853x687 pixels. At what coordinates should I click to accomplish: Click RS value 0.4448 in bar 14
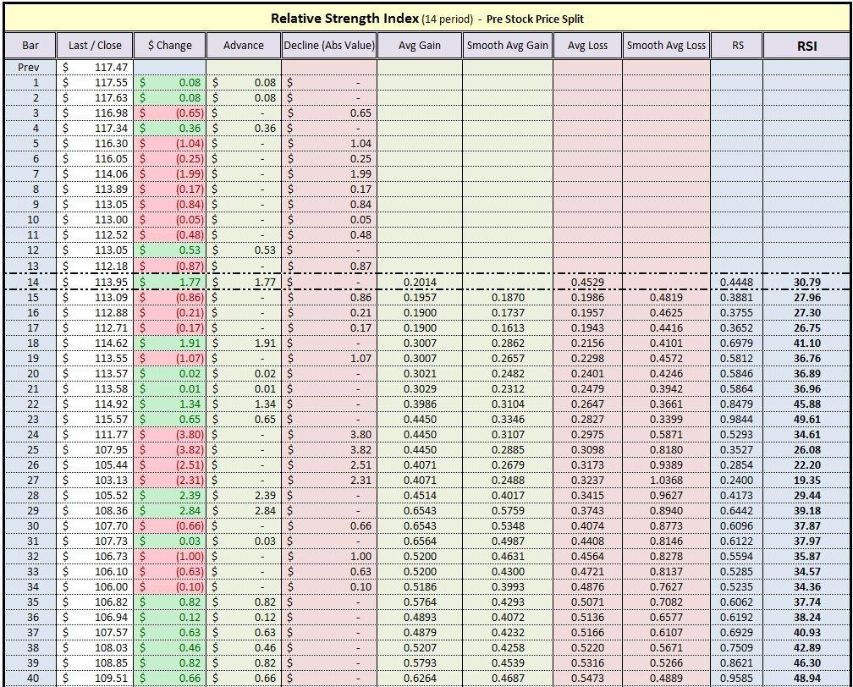click(737, 283)
